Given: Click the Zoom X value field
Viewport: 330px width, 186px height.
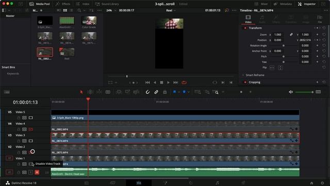Looking at the screenshot, I should [x=277, y=35].
